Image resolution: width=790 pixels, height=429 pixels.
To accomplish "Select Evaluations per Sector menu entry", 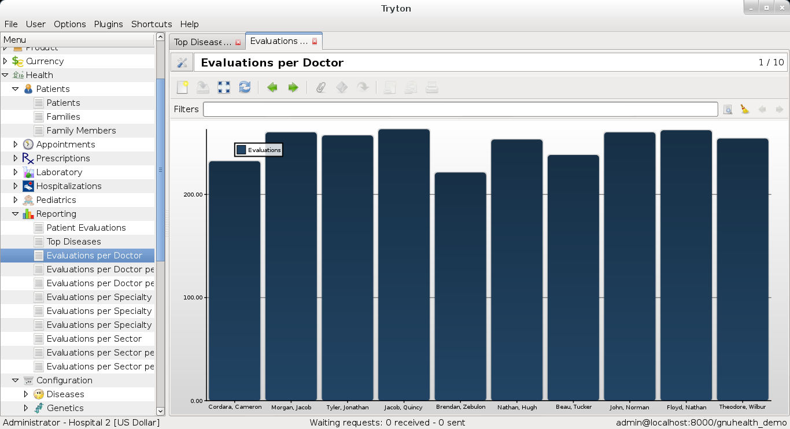I will [94, 338].
